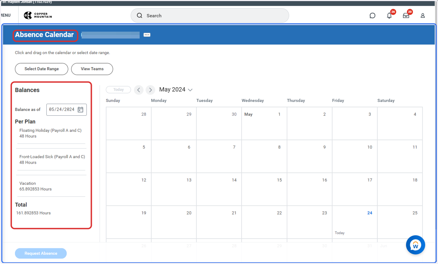
Task: Select May 9 calendar cell
Action: point(309,156)
